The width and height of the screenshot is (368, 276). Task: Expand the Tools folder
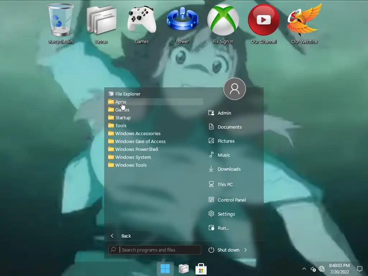(x=155, y=125)
